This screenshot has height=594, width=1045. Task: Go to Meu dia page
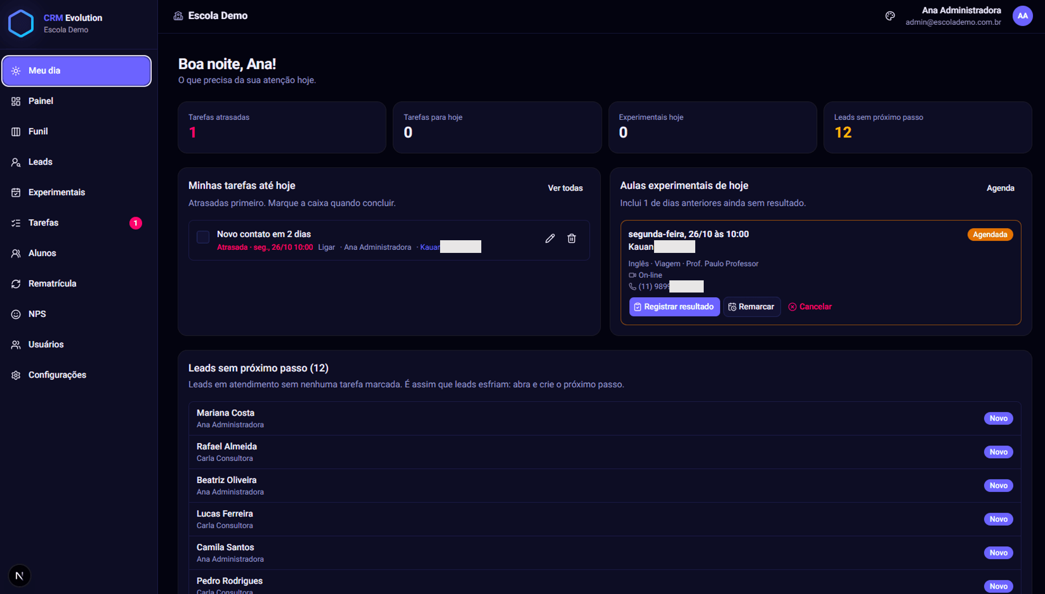point(77,71)
